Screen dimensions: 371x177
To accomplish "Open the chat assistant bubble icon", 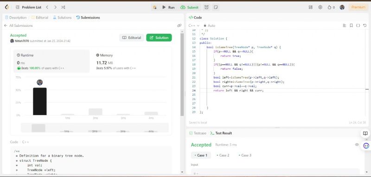I will [366, 146].
